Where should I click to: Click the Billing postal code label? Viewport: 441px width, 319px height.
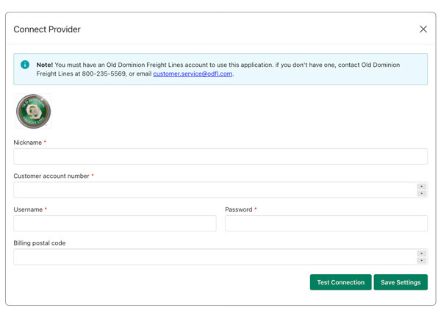coord(40,243)
